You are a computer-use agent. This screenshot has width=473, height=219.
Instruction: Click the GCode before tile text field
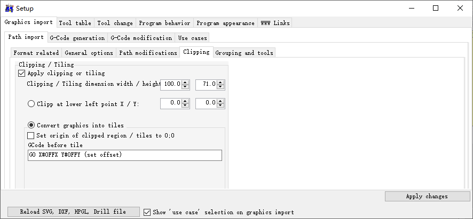click(x=125, y=155)
